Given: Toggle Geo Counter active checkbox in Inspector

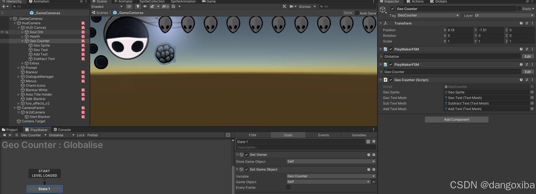Looking at the screenshot, I should pos(393,9).
